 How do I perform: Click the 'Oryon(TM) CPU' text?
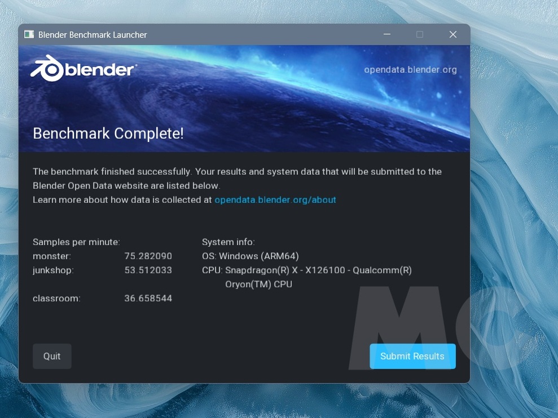(259, 284)
